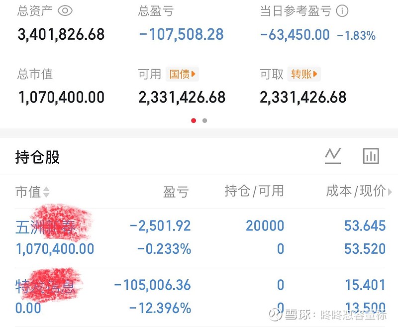
Task: Tap the 总盈亏 value -107,508.28
Action: coord(182,34)
